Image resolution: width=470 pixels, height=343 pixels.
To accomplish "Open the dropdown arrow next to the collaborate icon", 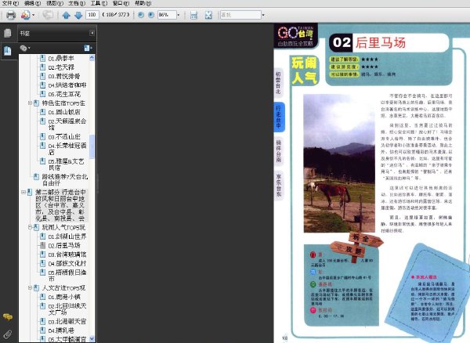I will 33,15.
